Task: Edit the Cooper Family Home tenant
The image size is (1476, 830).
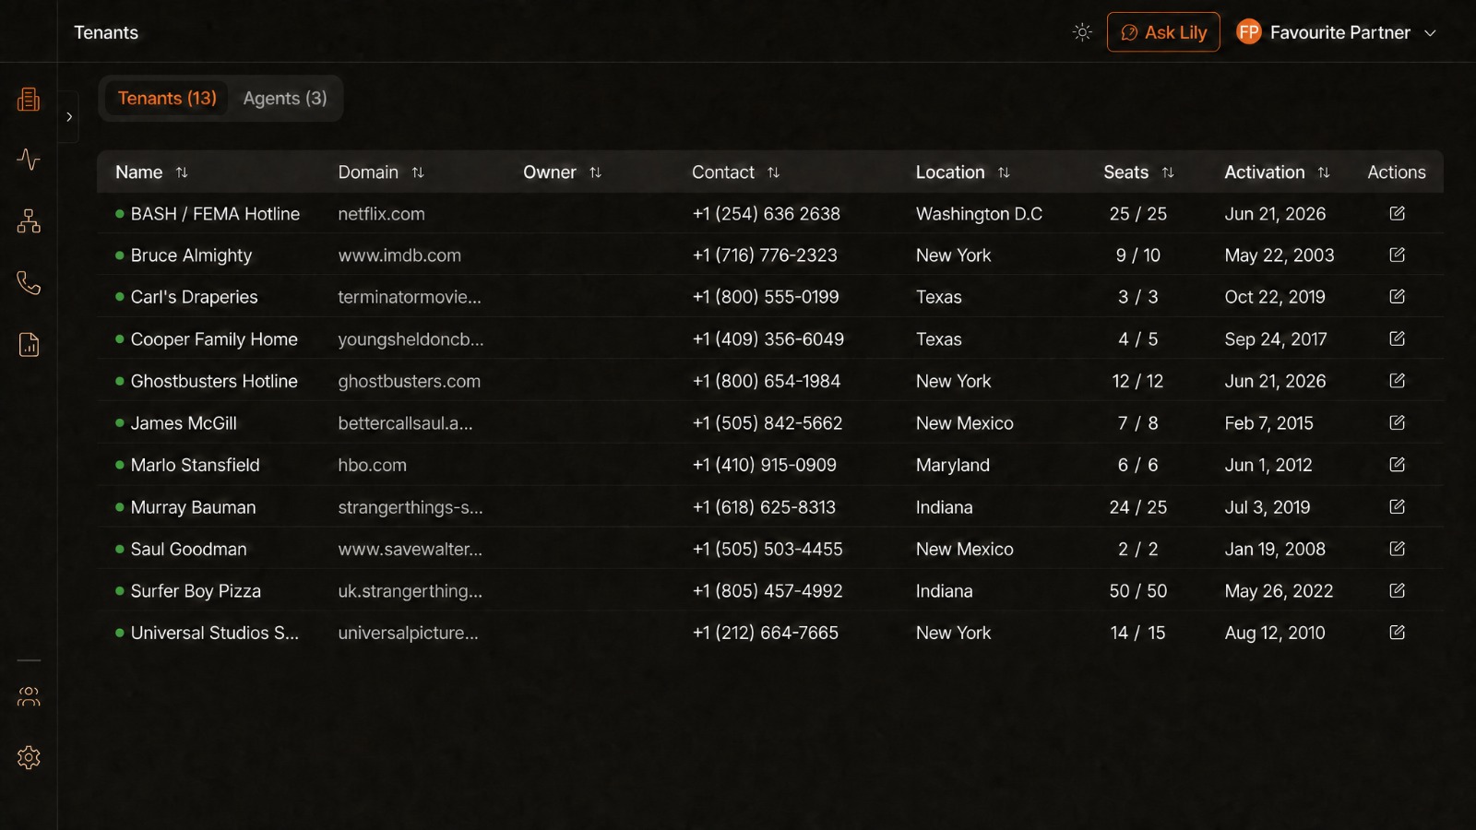Action: 1397,338
